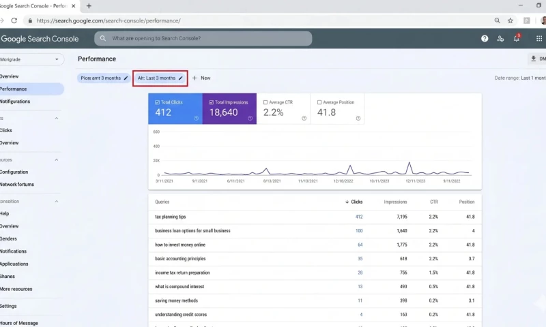Select the 'income tax return preparation' query
The image size is (546, 327).
[315, 272]
